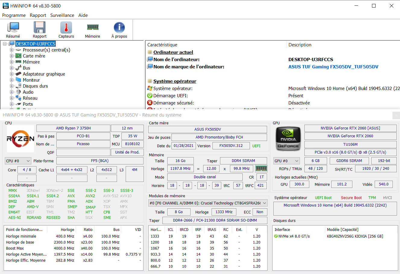Open the Rapport menu
Screen dimensions: 400x274
(x=38, y=15)
